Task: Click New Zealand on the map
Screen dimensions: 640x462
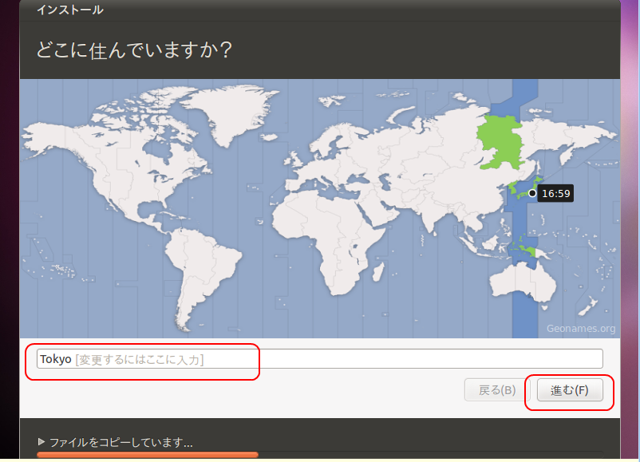Action: (587, 307)
